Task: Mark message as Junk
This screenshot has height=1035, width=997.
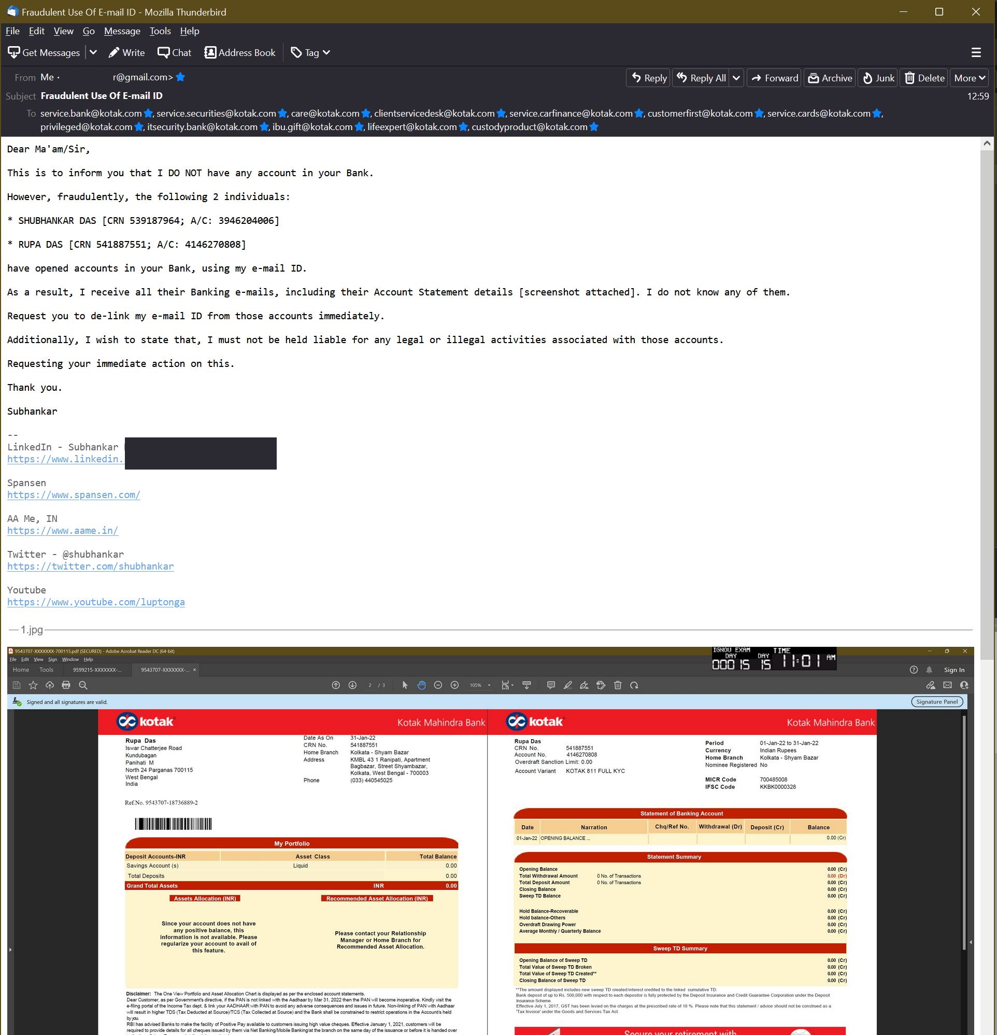Action: click(x=878, y=78)
